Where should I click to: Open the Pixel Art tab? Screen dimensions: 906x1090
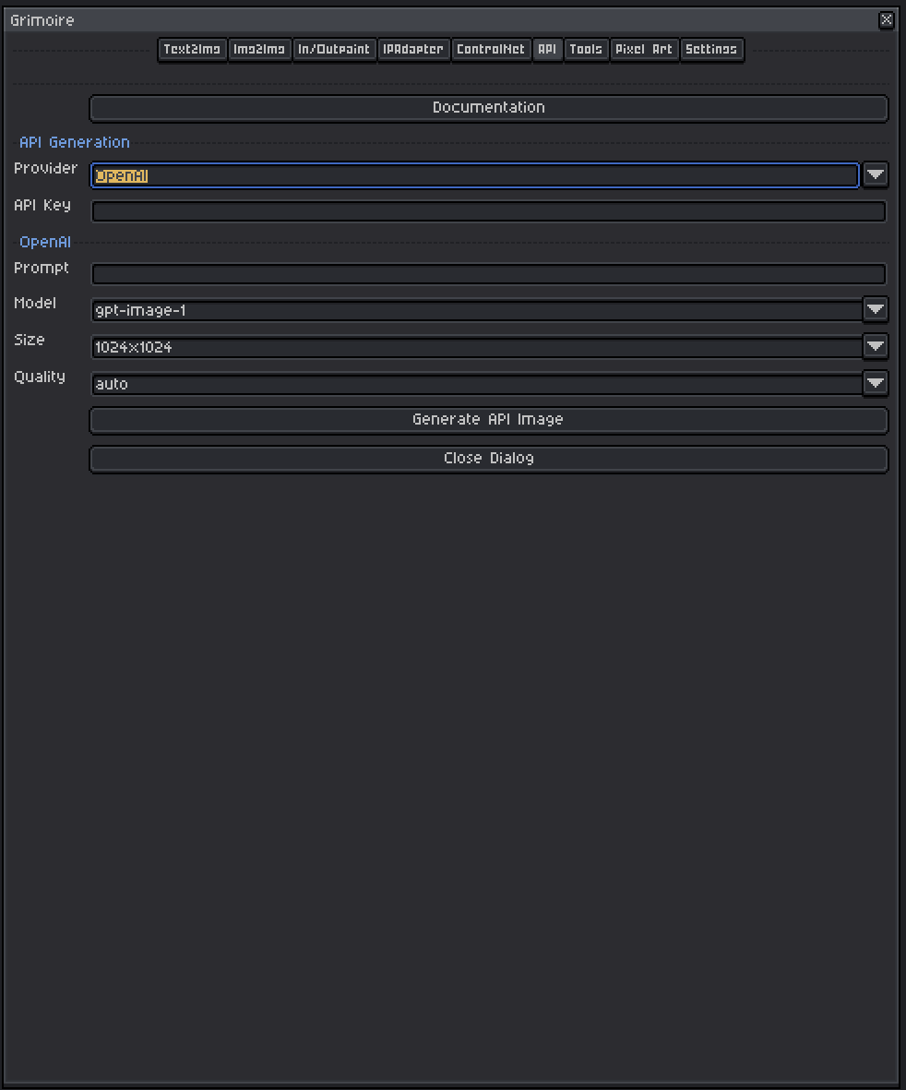[x=644, y=49]
